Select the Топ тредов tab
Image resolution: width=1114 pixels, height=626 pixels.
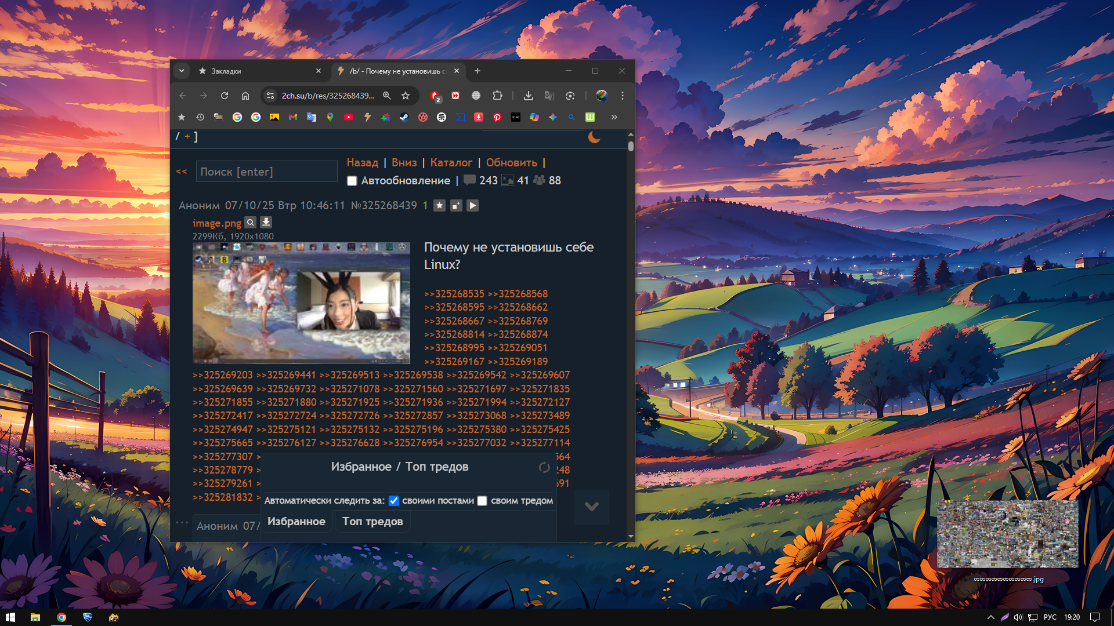[x=372, y=522]
